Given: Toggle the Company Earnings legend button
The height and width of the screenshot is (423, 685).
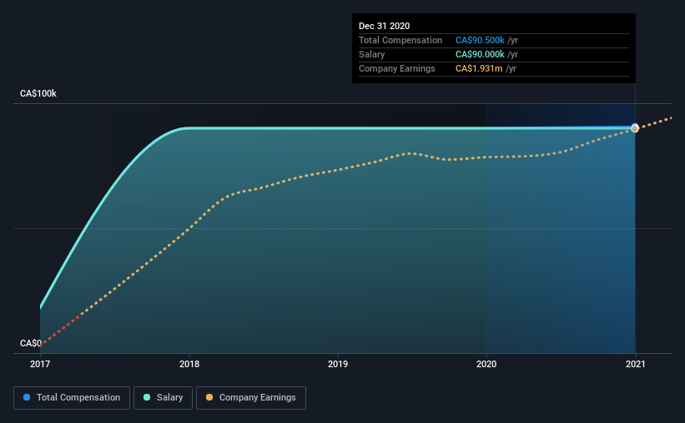Looking at the screenshot, I should tap(251, 398).
